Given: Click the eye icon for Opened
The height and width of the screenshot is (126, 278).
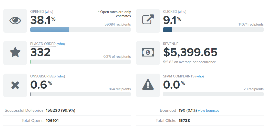Looking at the screenshot, I should coord(15,21).
